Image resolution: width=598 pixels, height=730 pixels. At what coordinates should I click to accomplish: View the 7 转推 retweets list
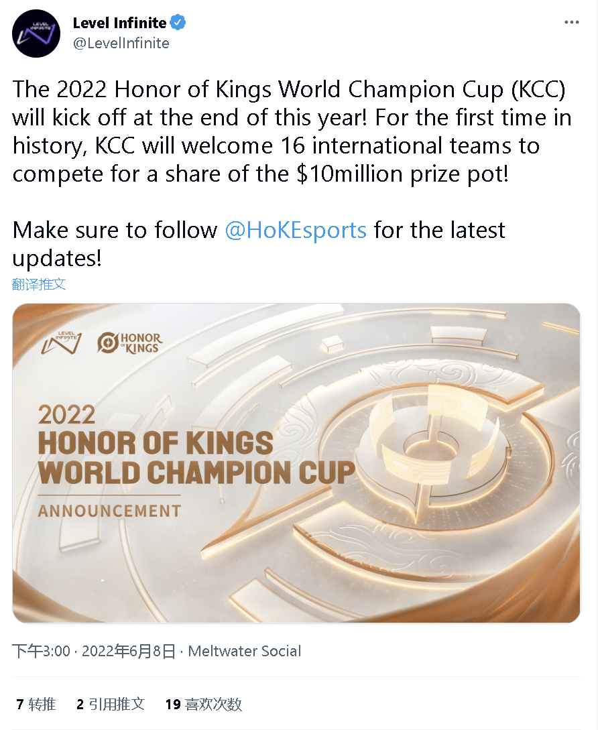pyautogui.click(x=36, y=704)
